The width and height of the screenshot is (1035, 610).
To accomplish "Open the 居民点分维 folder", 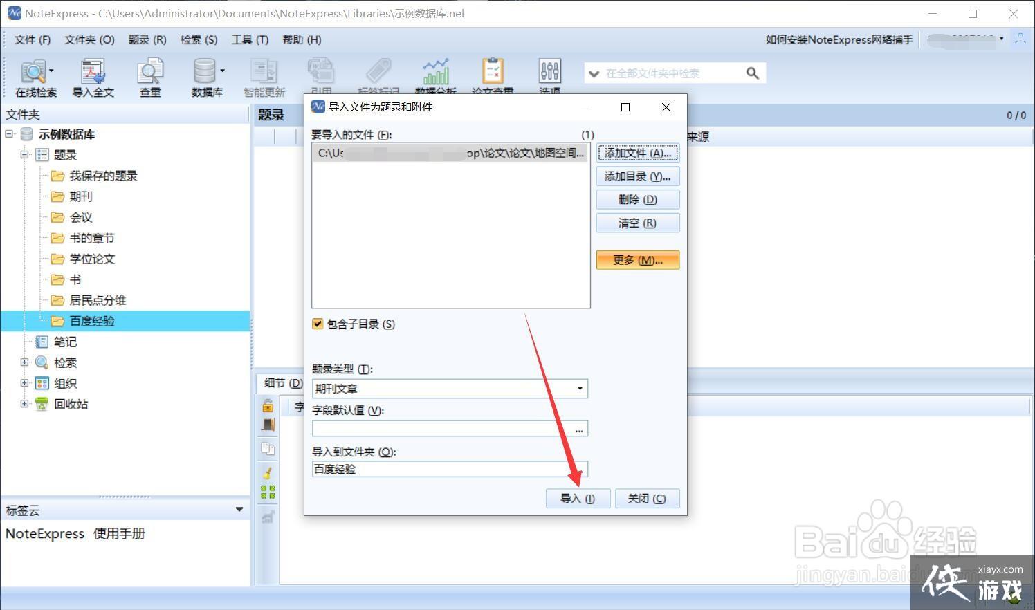I will coord(98,300).
